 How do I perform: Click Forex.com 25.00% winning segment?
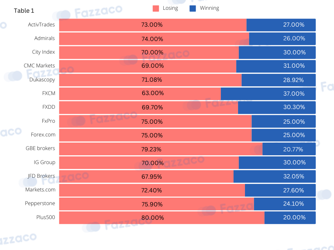(283, 135)
